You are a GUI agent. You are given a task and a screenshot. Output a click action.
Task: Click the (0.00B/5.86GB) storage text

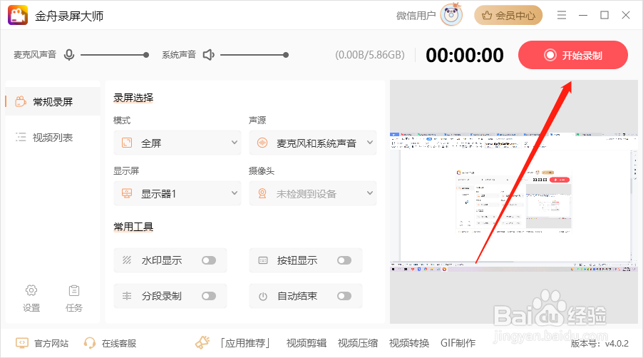(370, 55)
